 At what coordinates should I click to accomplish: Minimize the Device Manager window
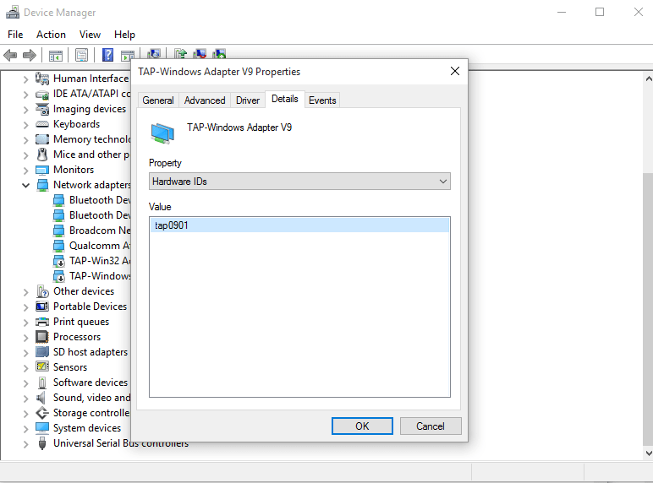562,12
